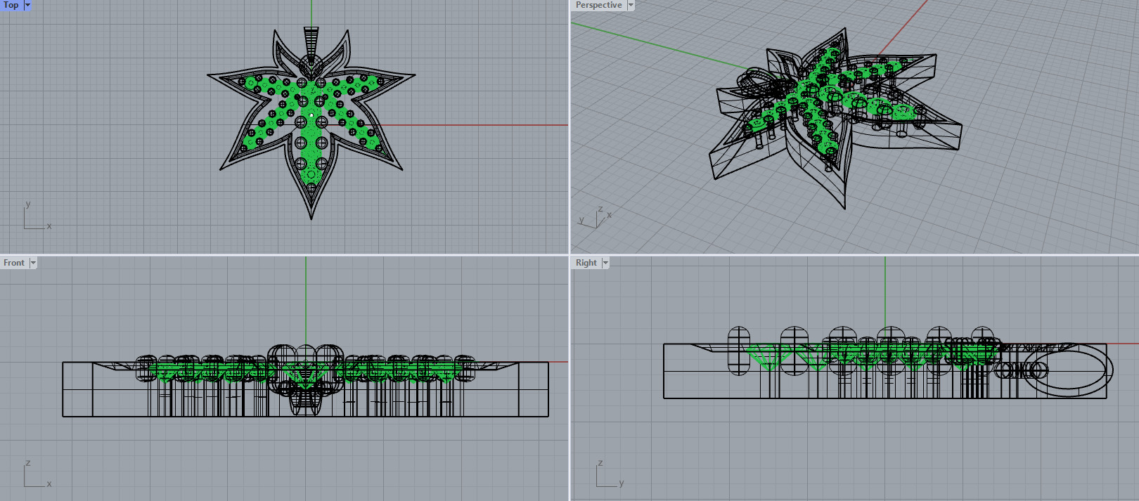The height and width of the screenshot is (501, 1139).
Task: Open the Front viewport dropdown arrow
Action: click(33, 263)
